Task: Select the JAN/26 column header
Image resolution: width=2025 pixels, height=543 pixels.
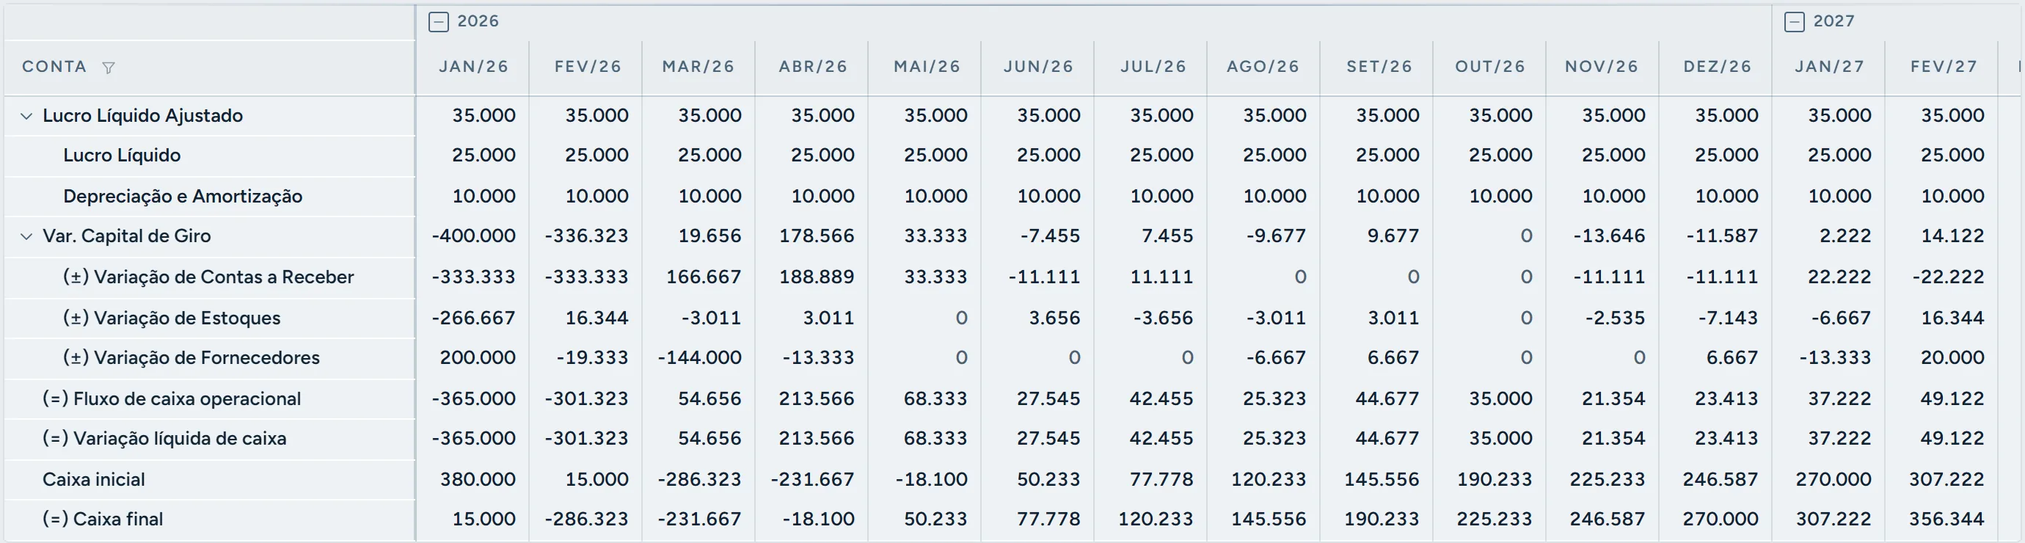Action: [x=473, y=67]
